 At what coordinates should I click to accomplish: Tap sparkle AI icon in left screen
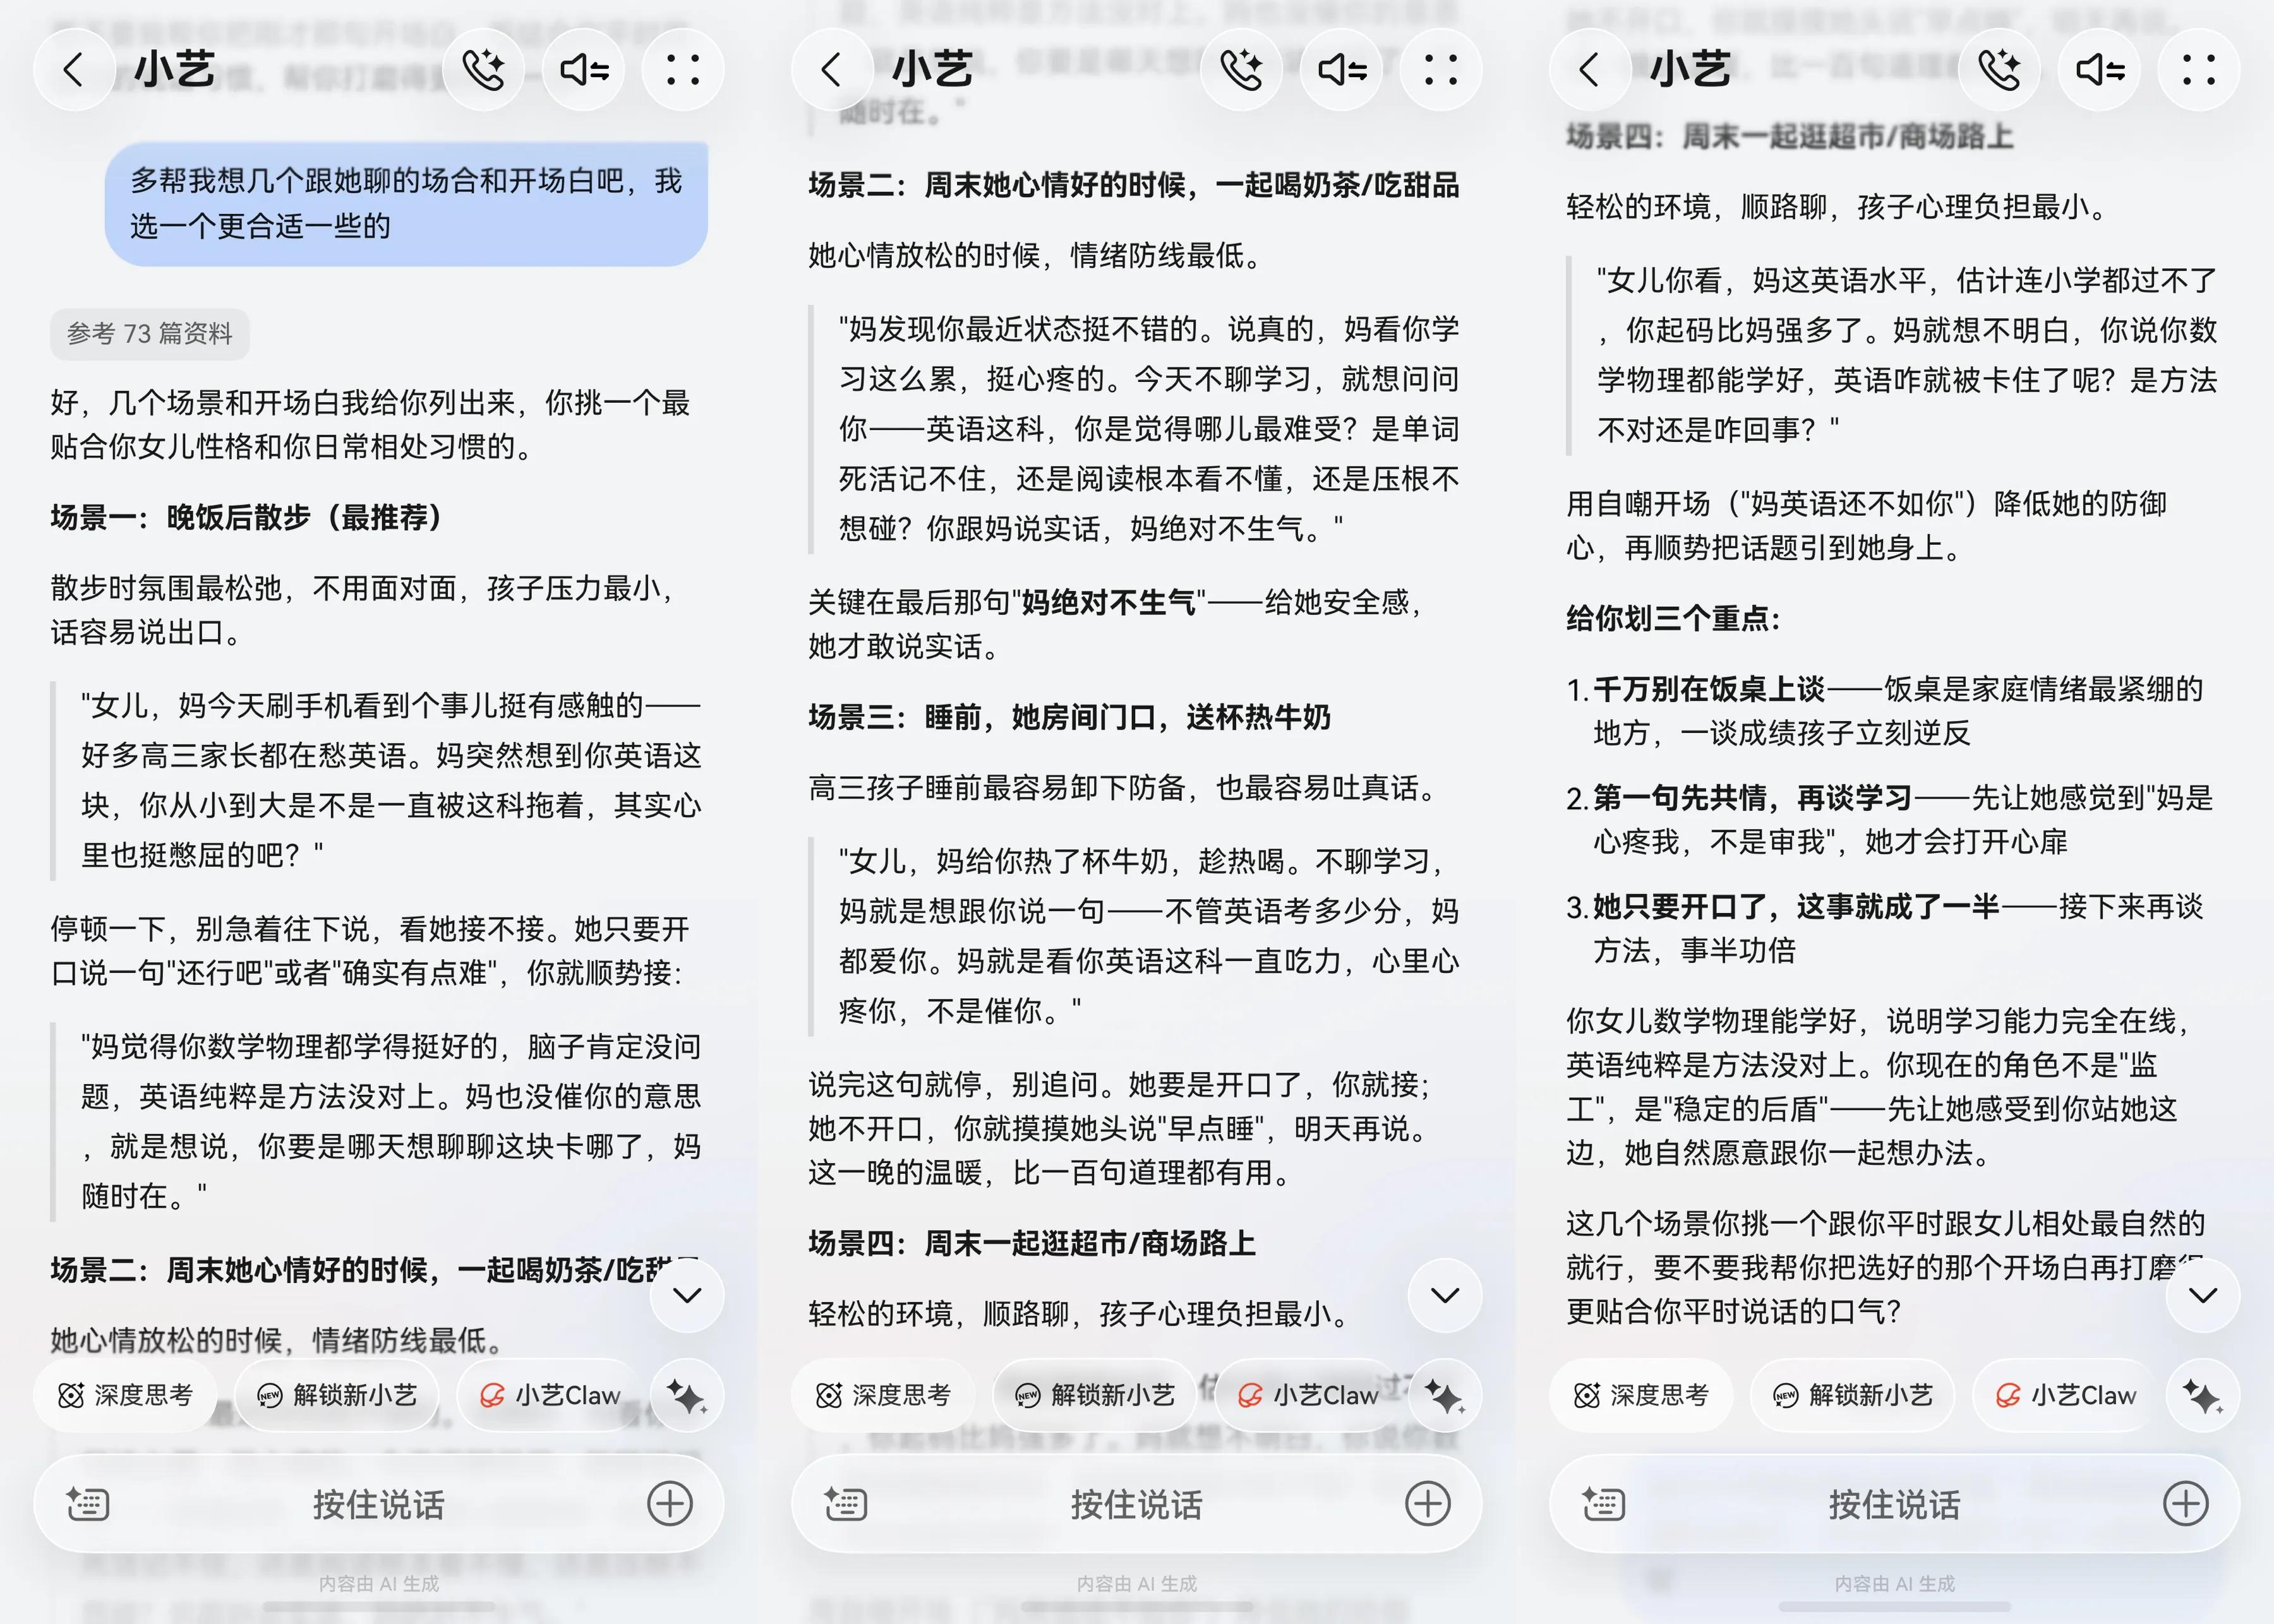pos(686,1395)
